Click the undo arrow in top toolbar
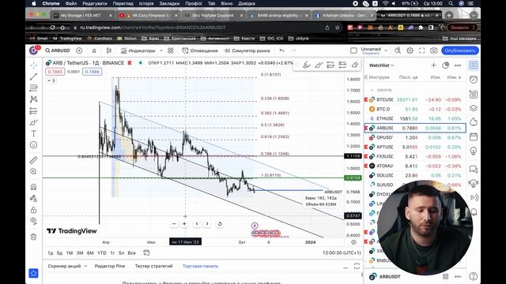 click(281, 50)
